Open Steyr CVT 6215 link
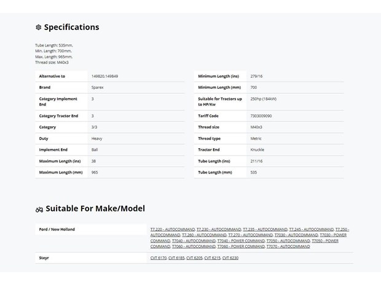Viewport: 381px width, 285px height. 213,258
